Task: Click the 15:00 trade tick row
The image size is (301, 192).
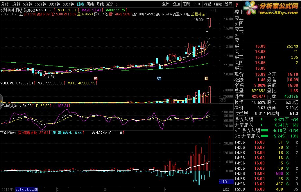Action: pyautogui.click(x=266, y=189)
